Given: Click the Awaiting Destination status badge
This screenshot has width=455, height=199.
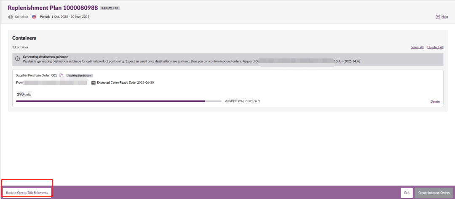Looking at the screenshot, I should (79, 75).
